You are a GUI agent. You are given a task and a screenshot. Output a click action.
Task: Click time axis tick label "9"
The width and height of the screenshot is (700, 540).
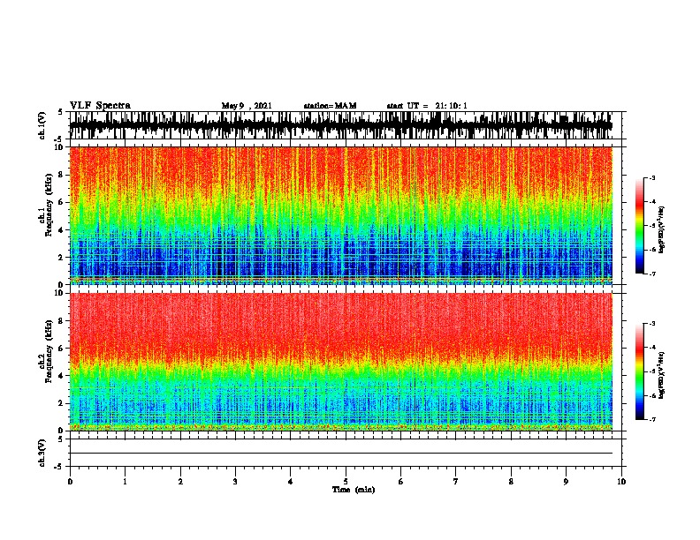[566, 482]
